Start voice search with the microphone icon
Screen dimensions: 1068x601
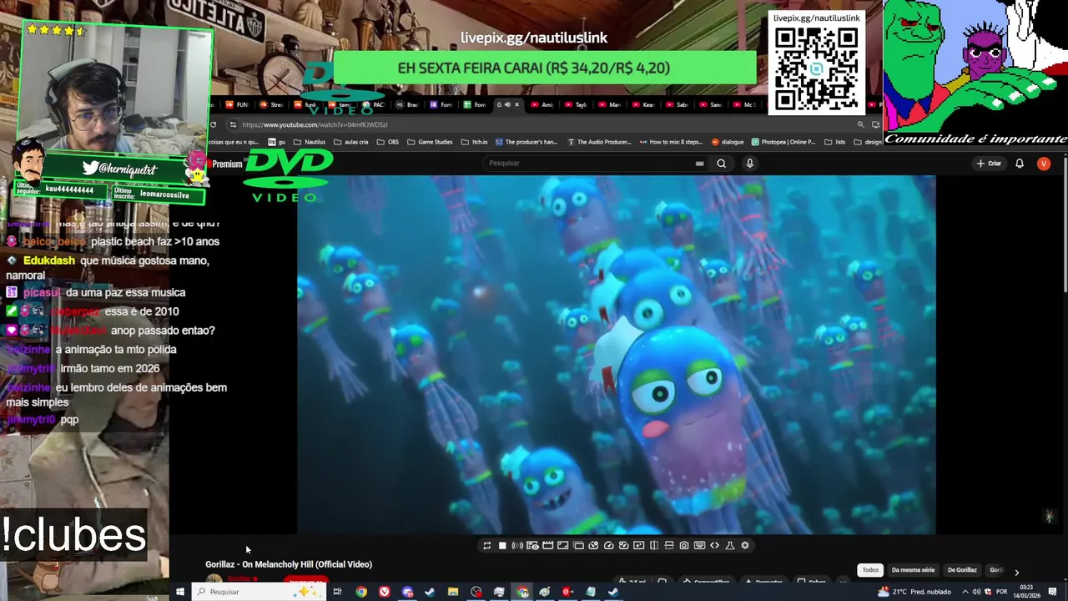(x=749, y=164)
